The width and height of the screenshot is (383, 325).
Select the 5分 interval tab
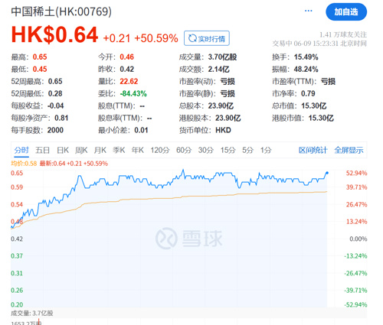pos(247,150)
